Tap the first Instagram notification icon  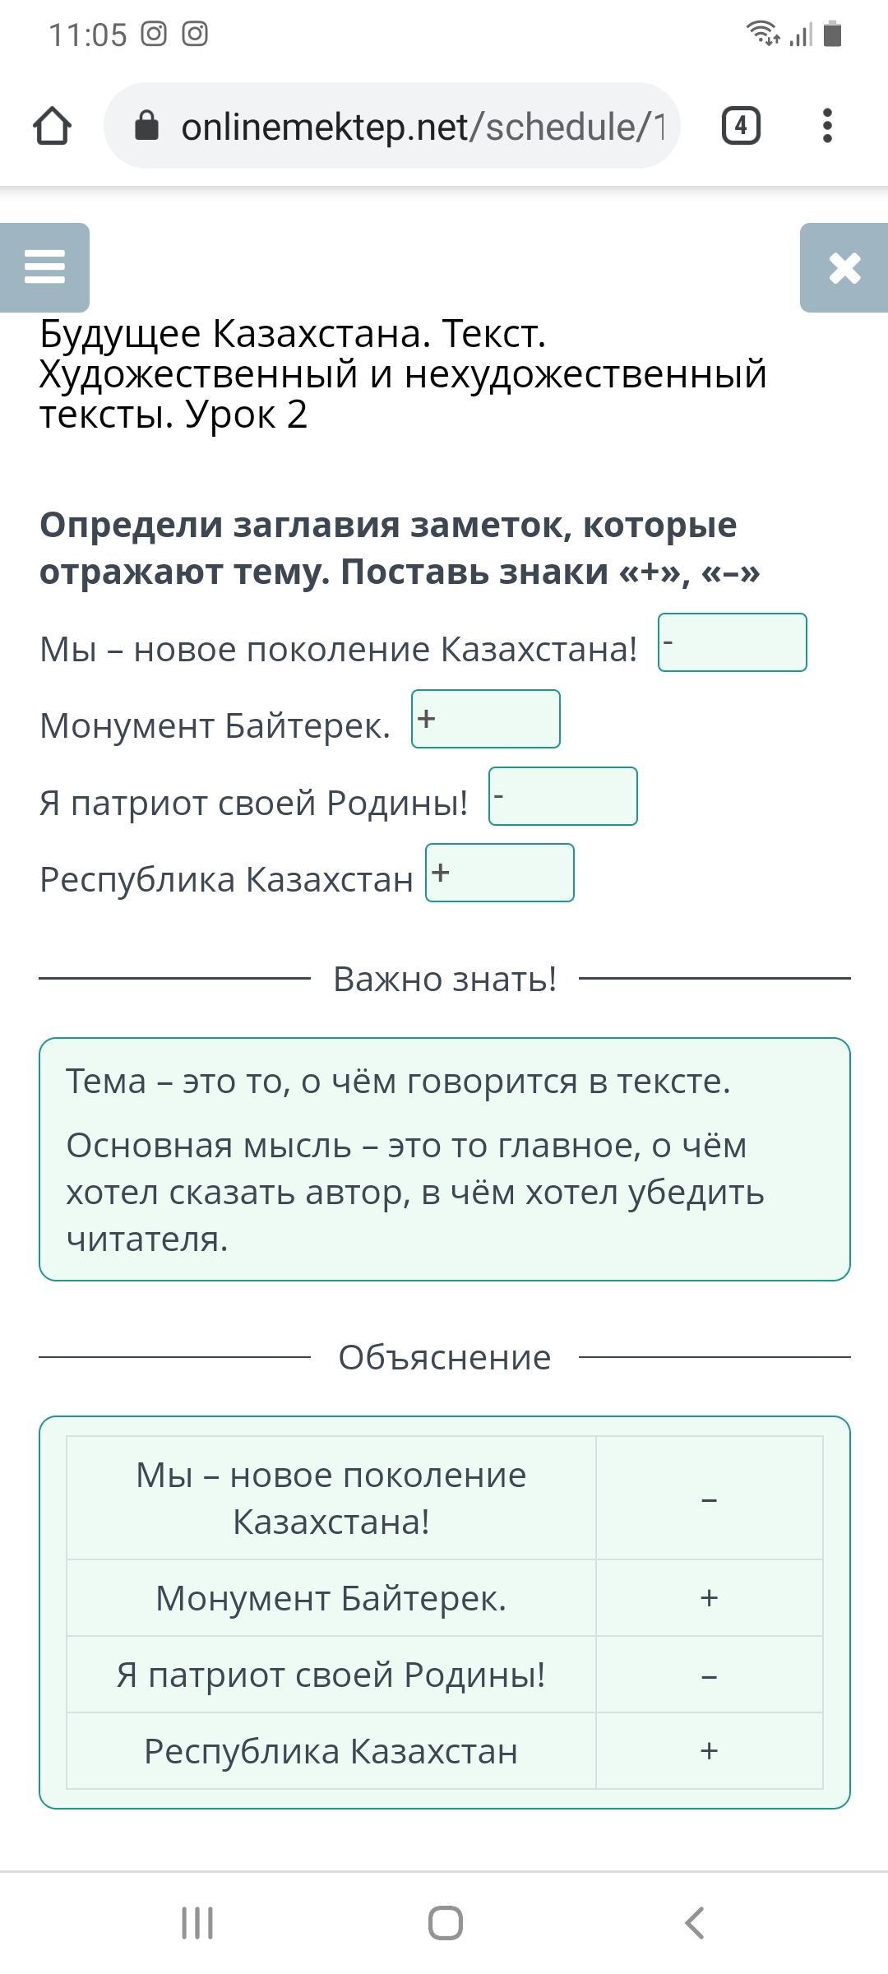(154, 35)
